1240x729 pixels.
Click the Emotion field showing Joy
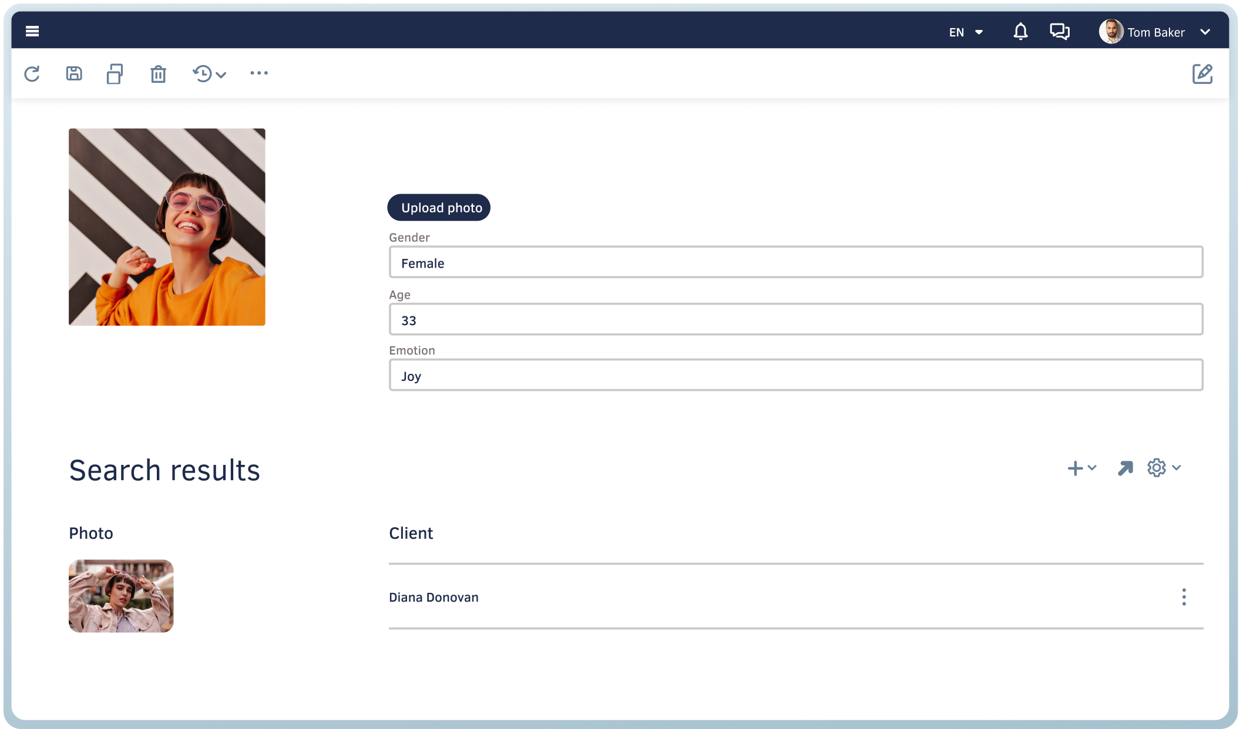point(795,376)
